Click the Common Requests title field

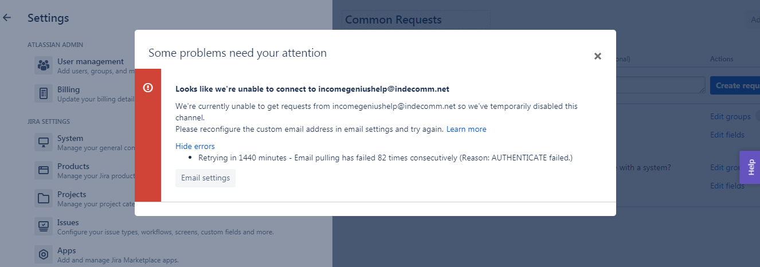pyautogui.click(x=416, y=20)
